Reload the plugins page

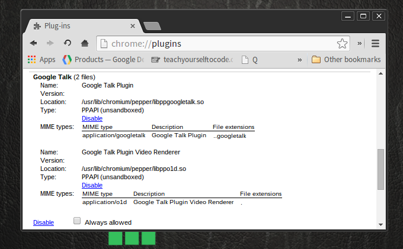pyautogui.click(x=68, y=43)
